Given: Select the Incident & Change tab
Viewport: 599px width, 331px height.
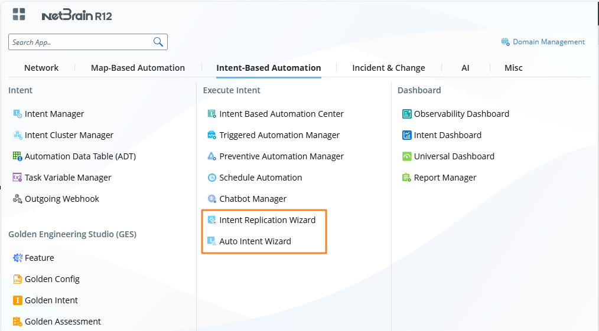Looking at the screenshot, I should coord(388,68).
